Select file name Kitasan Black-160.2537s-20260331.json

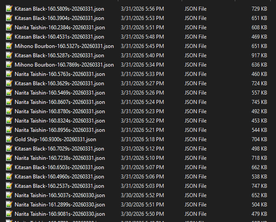tap(59, 186)
